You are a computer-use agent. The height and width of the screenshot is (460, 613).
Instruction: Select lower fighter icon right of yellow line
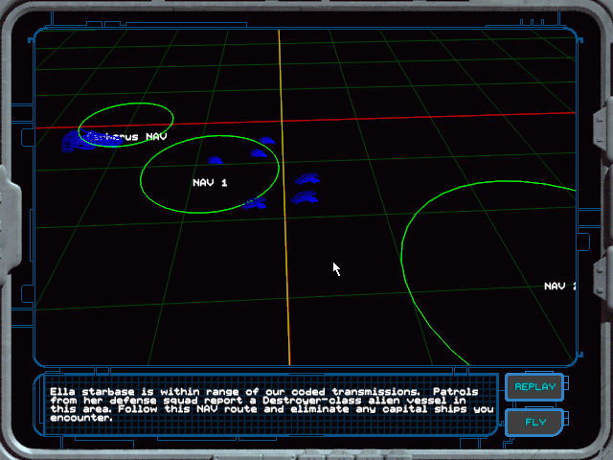pyautogui.click(x=305, y=198)
